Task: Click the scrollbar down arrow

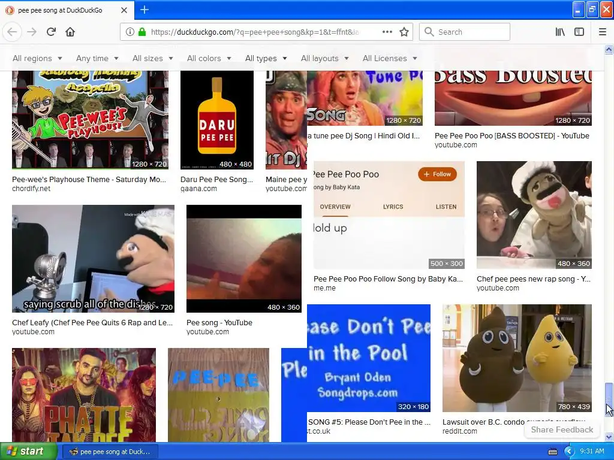Action: pyautogui.click(x=609, y=437)
